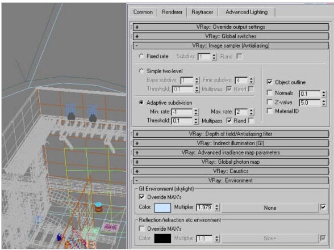The image size is (334, 250).
Task: Switch to the Common tab
Action: pos(143,12)
